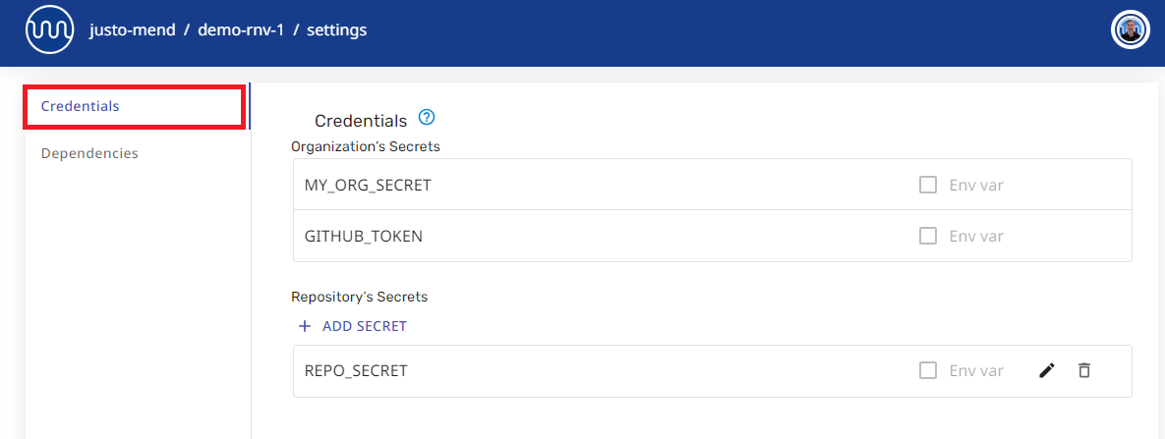This screenshot has width=1165, height=439.
Task: Switch to the Dependencies sidebar tab
Action: coord(89,153)
